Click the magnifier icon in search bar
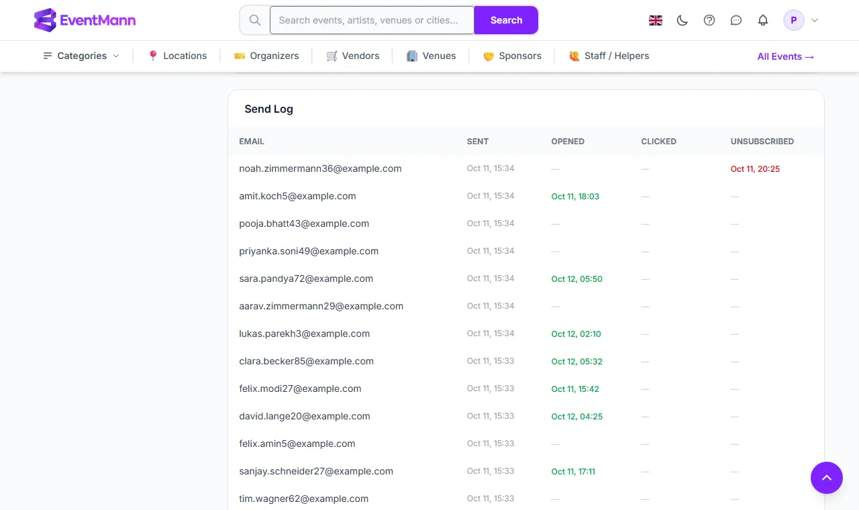859x510 pixels. [255, 20]
